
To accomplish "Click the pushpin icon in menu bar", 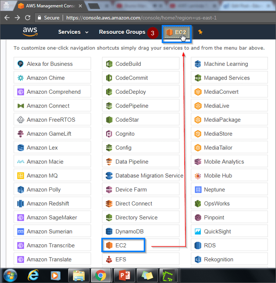I will tap(200, 32).
